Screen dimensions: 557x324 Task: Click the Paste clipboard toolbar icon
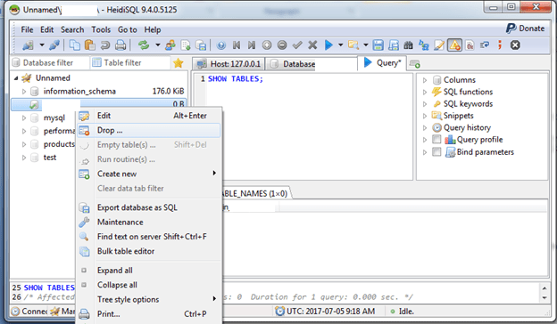[x=90, y=45]
